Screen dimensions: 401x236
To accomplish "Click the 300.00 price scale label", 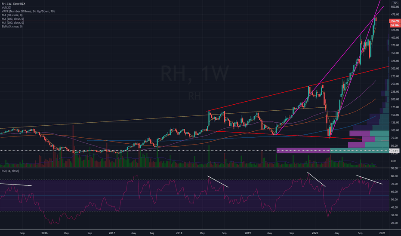I will point(395,69).
